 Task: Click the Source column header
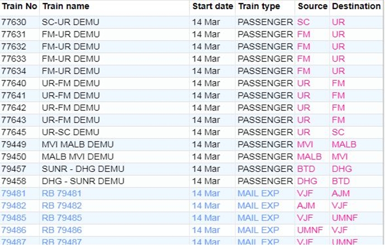coord(312,6)
